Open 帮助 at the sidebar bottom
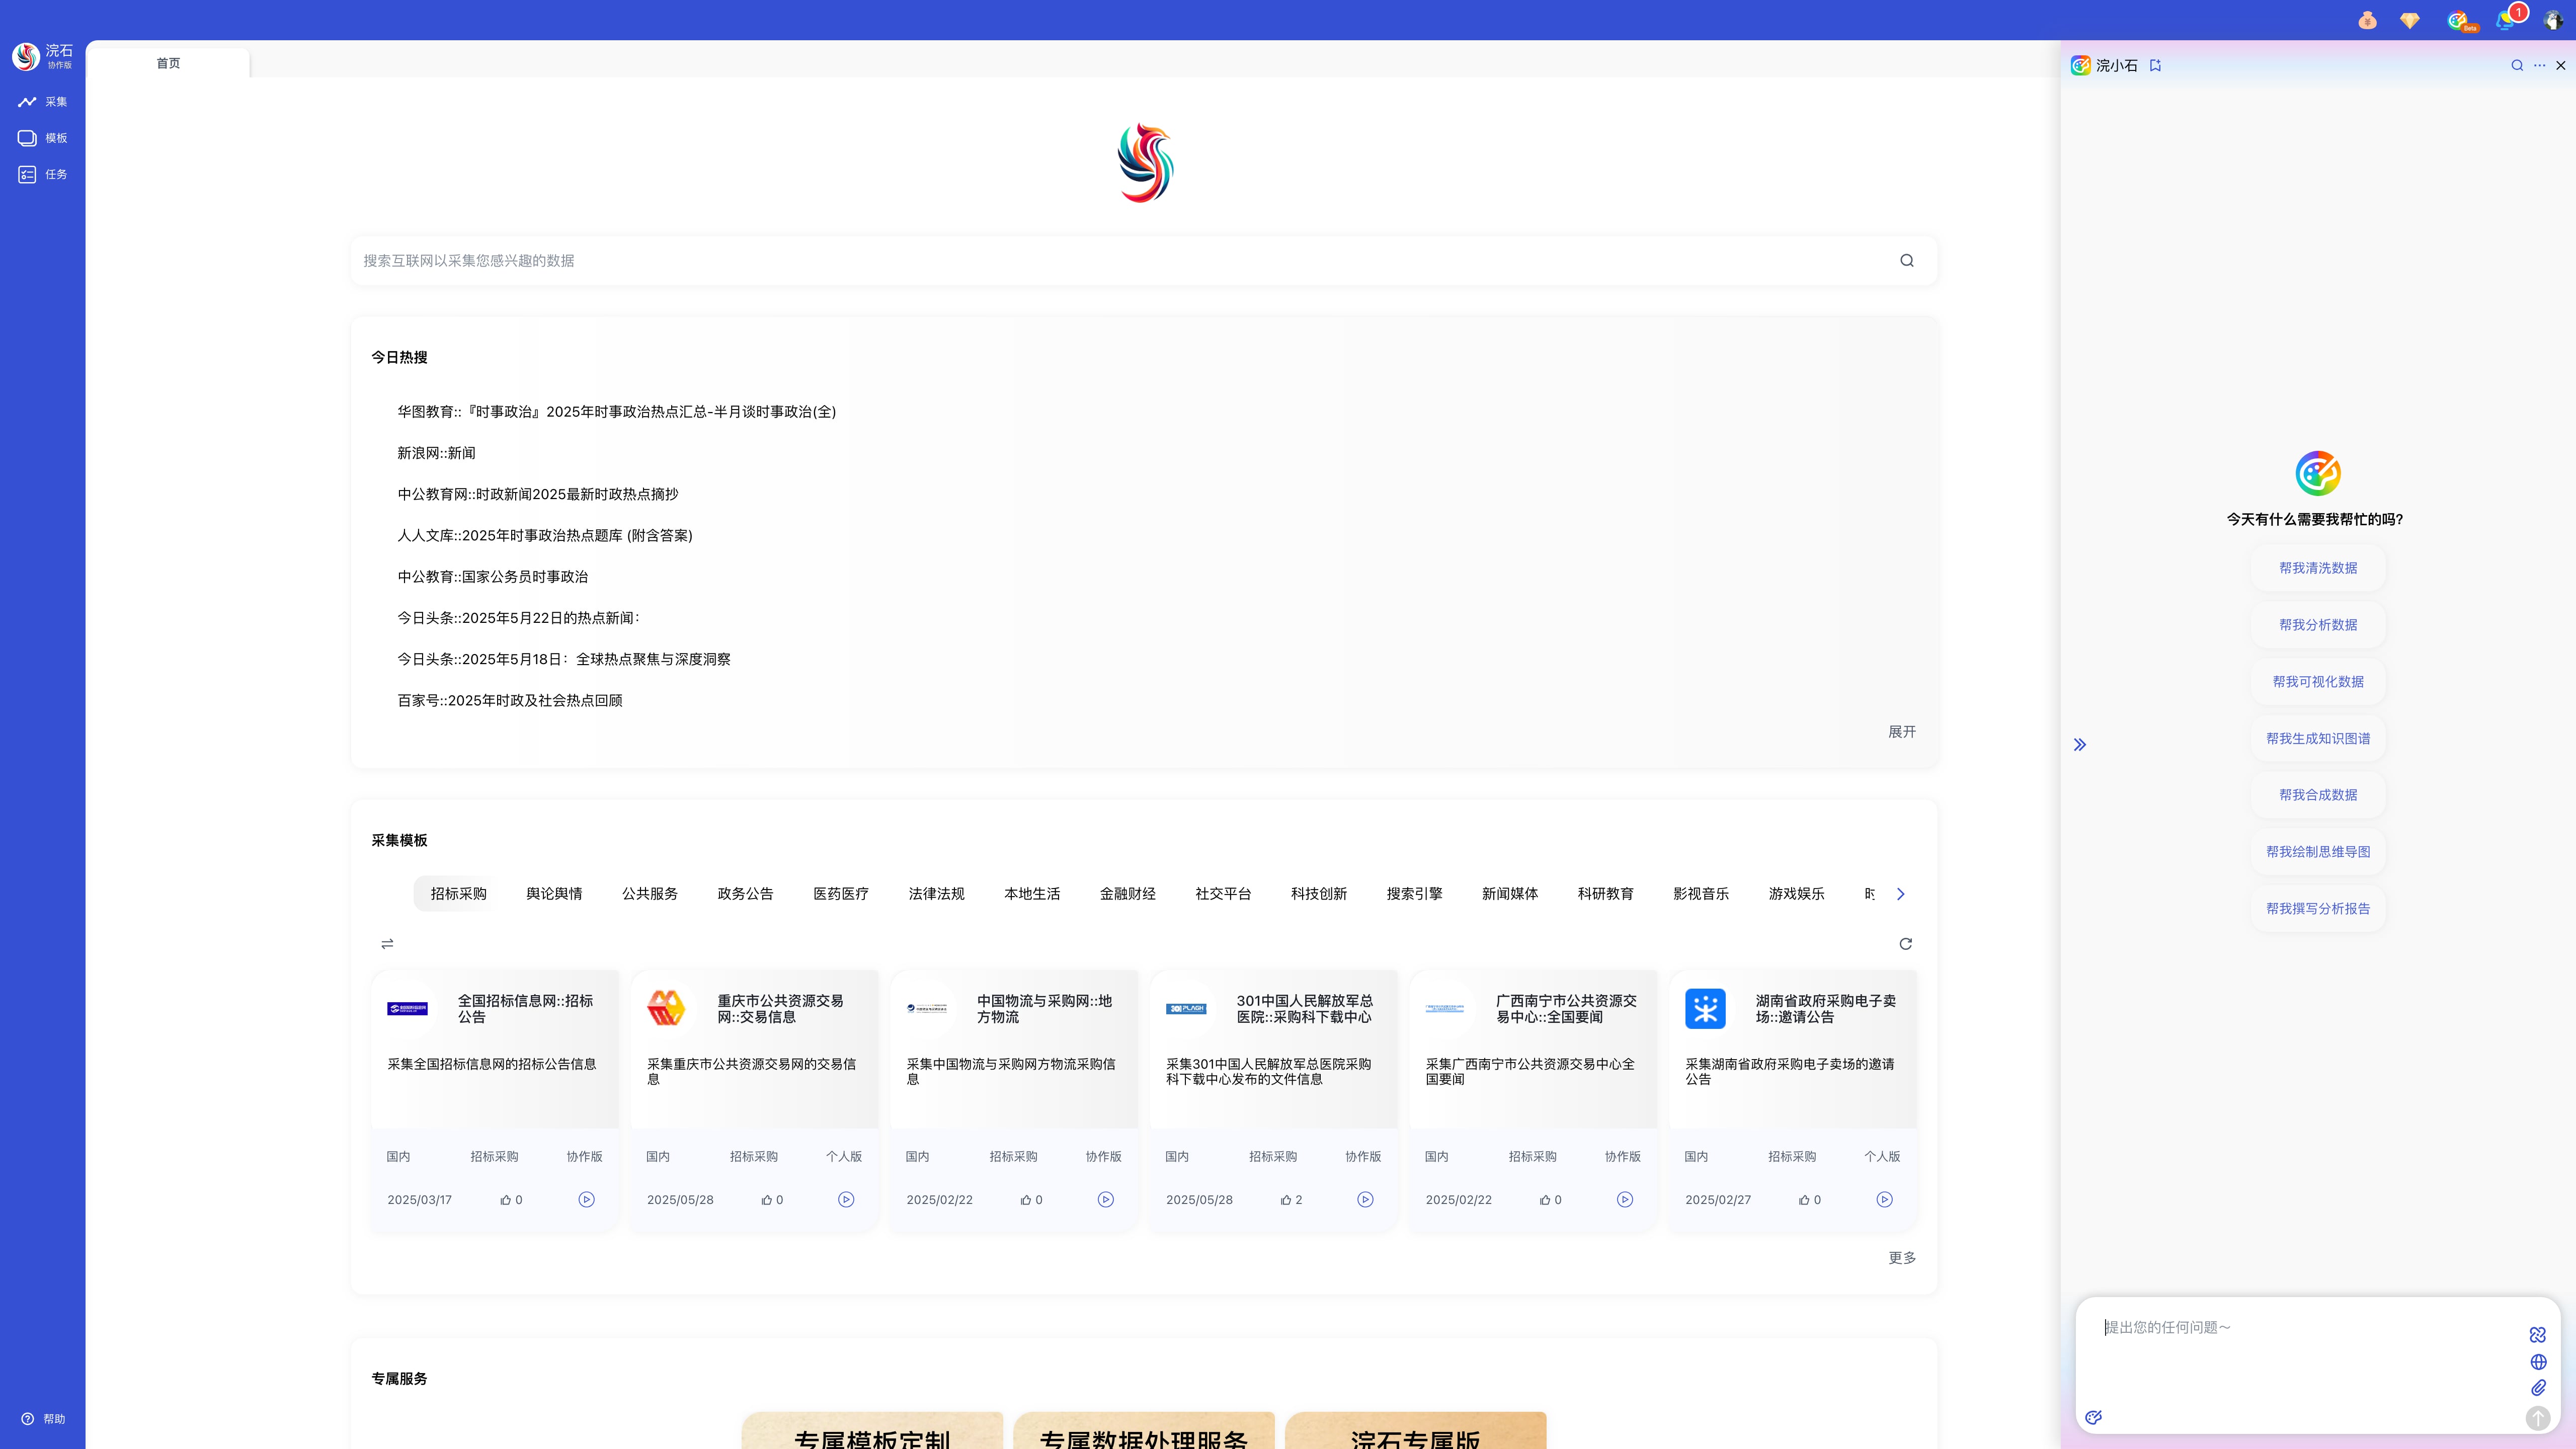The height and width of the screenshot is (1449, 2576). 42,1419
